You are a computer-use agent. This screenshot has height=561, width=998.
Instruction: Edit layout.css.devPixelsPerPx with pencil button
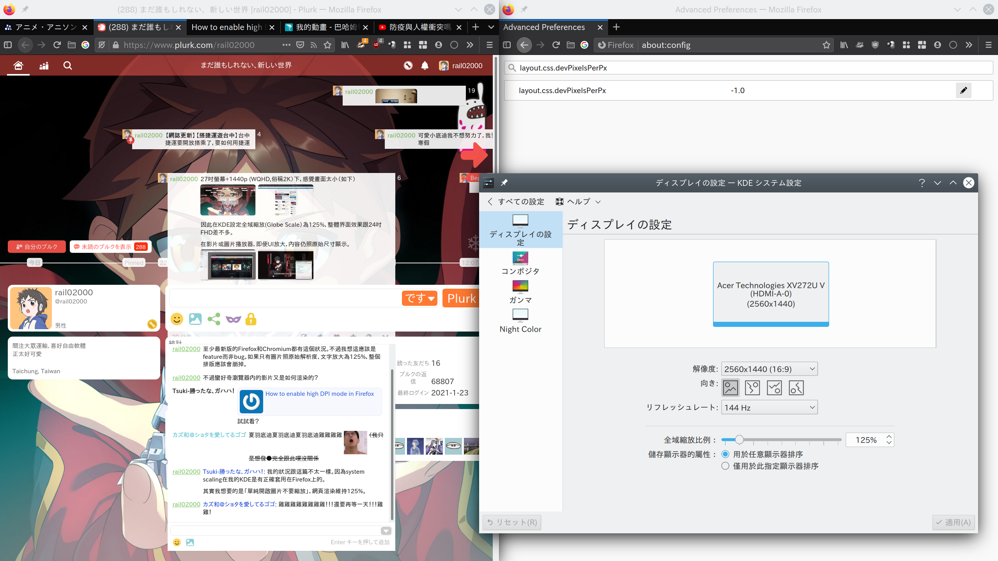pyautogui.click(x=963, y=90)
